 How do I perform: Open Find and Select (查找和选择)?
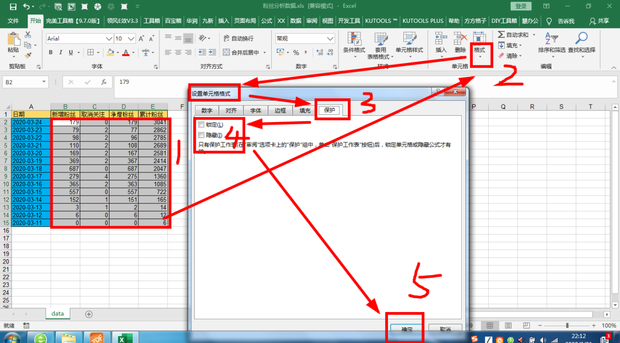click(x=582, y=45)
